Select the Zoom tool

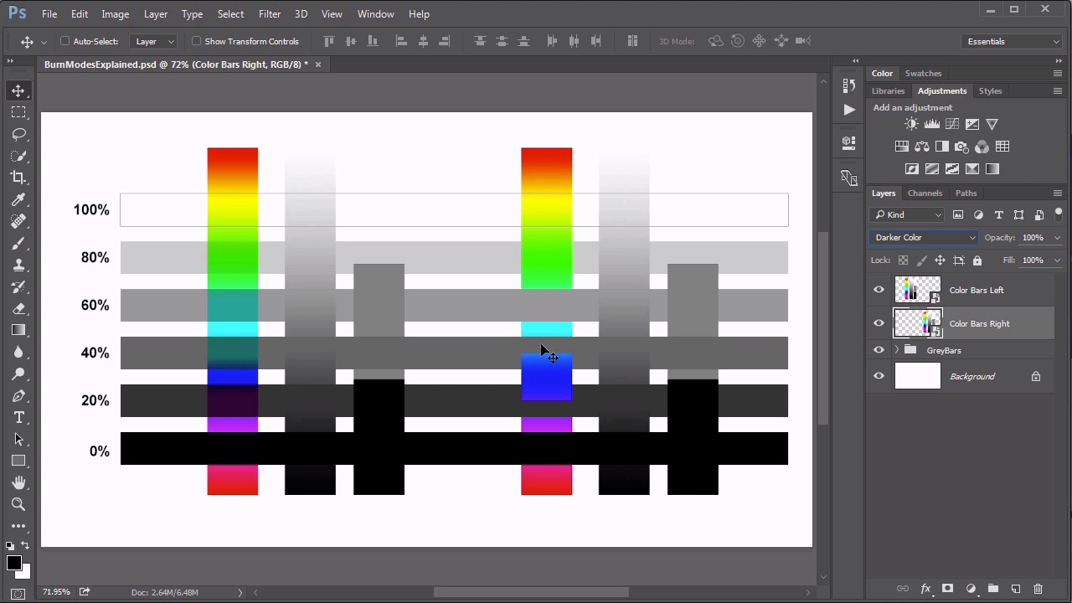[x=18, y=504]
